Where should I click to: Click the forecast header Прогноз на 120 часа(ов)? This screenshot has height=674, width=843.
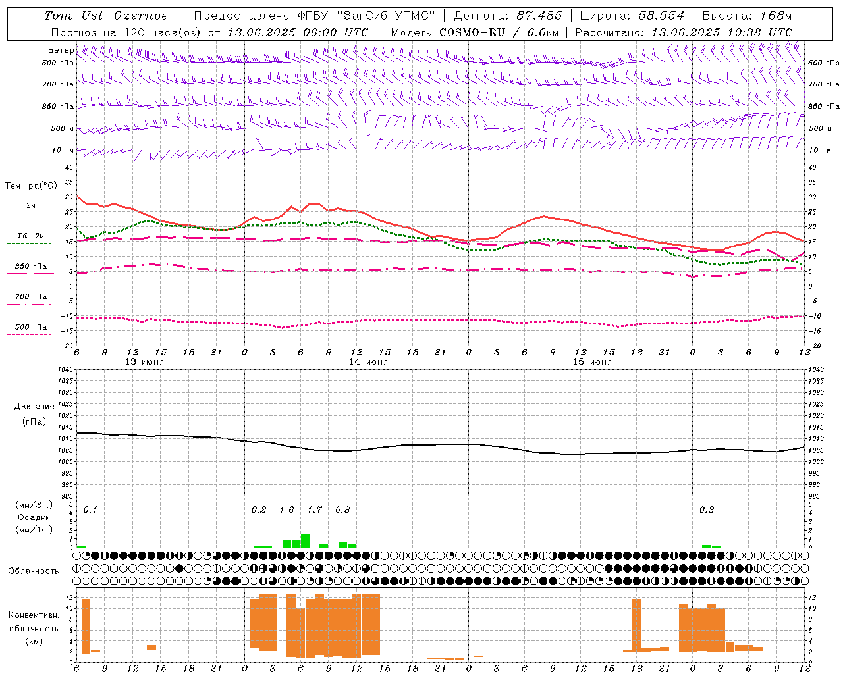tap(126, 32)
